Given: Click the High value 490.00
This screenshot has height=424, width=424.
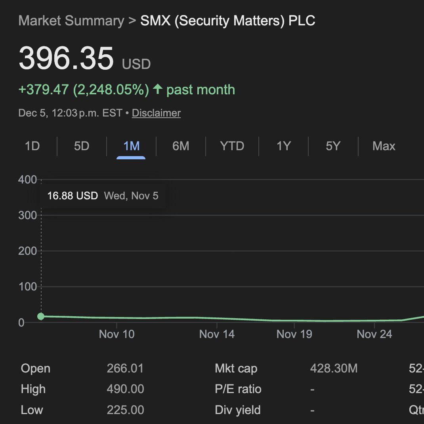Looking at the screenshot, I should click(125, 389).
